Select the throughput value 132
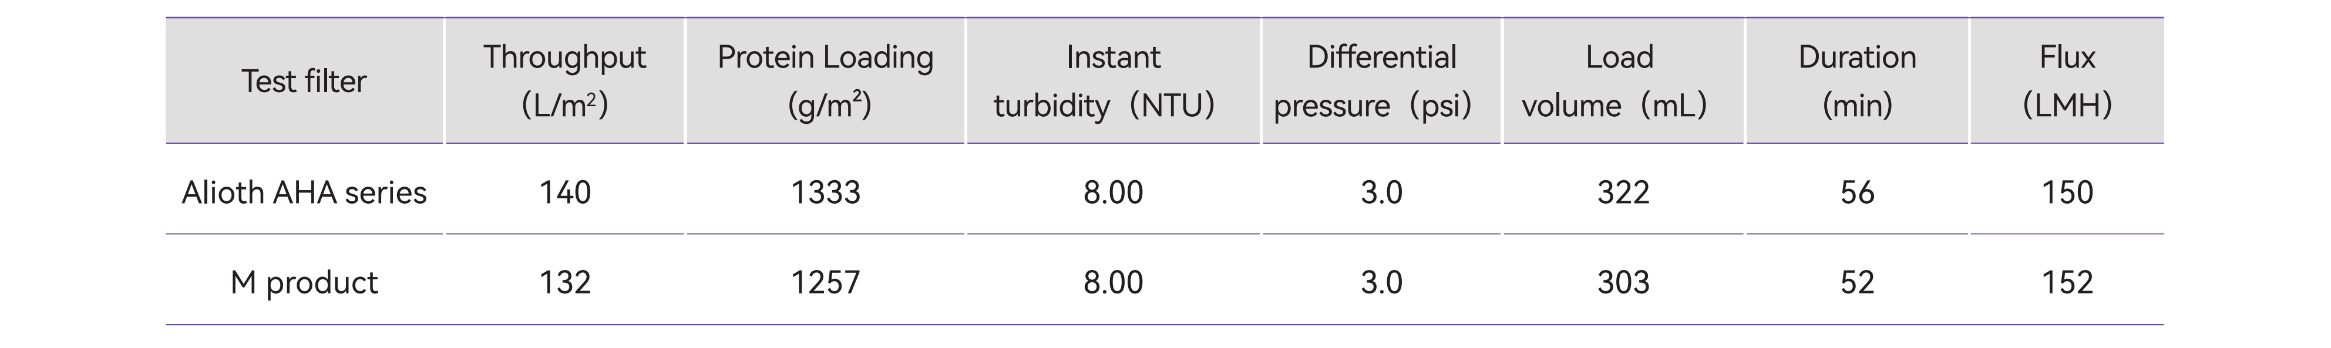The height and width of the screenshot is (348, 2331). tap(564, 283)
